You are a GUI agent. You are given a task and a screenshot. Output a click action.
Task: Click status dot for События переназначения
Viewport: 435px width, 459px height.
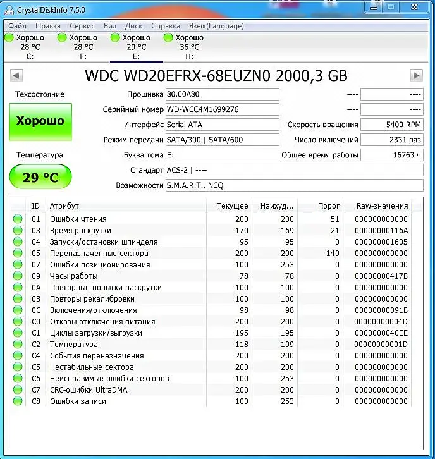(x=18, y=356)
